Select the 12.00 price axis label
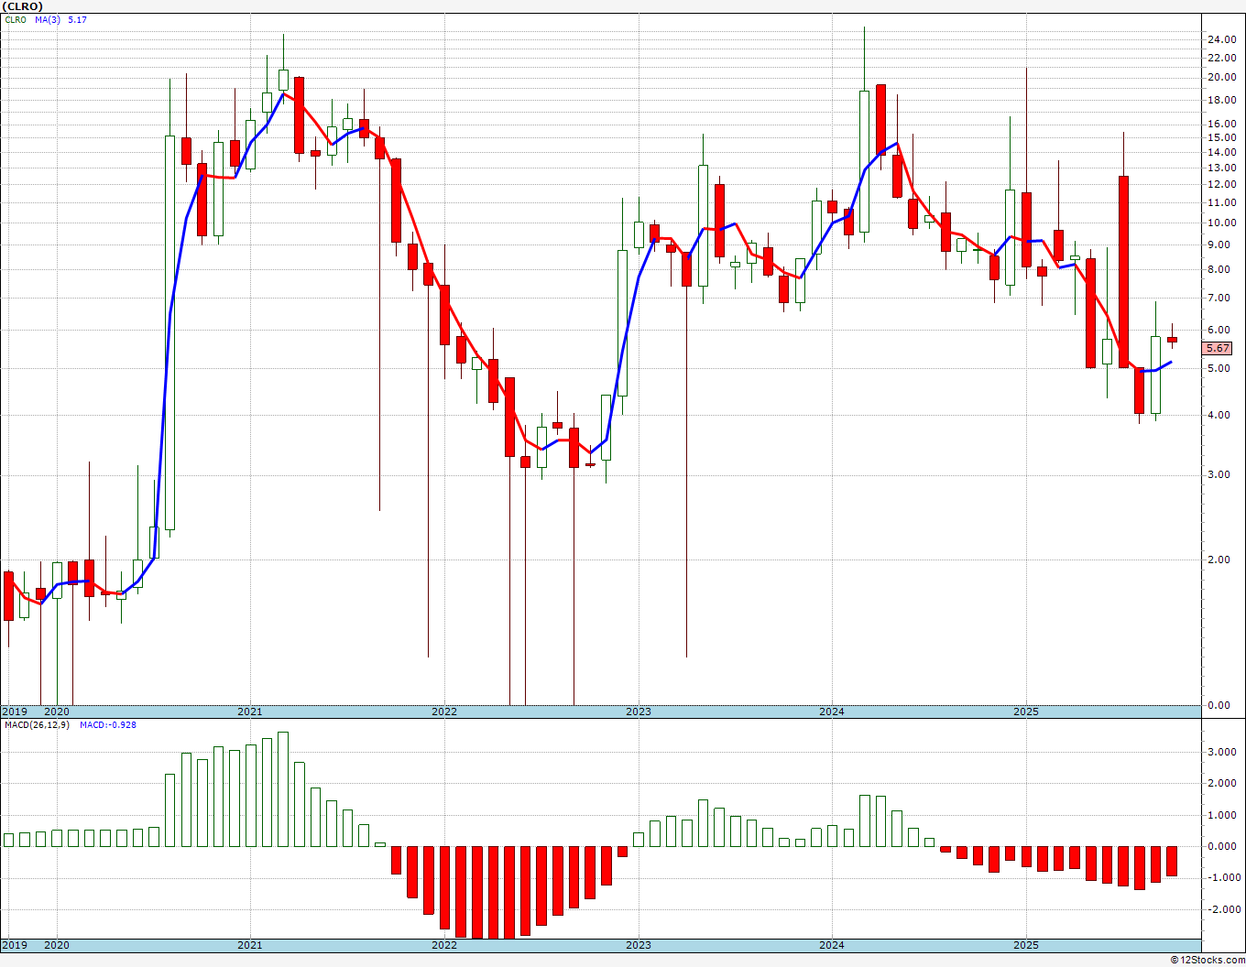This screenshot has height=967, width=1246. point(1222,185)
